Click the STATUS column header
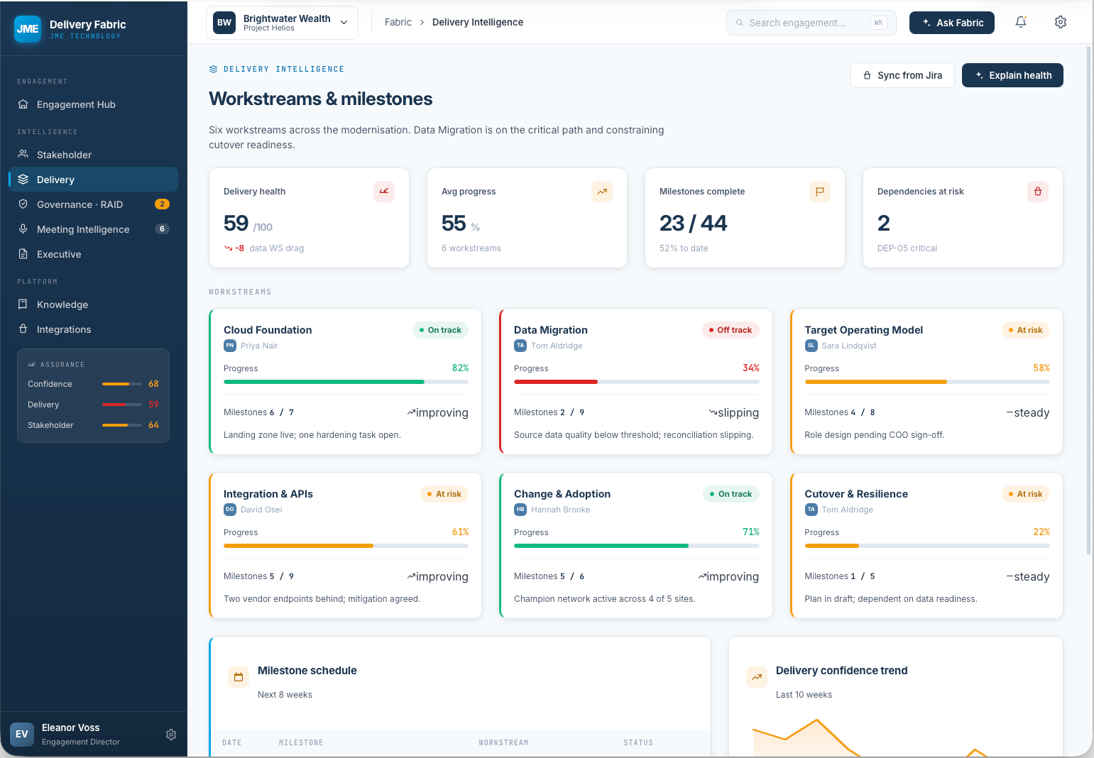 638,742
